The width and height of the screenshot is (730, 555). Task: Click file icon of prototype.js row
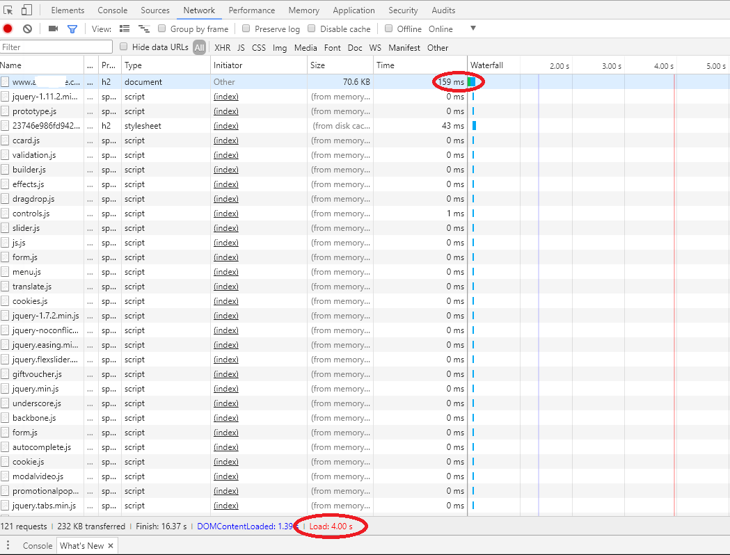click(5, 111)
